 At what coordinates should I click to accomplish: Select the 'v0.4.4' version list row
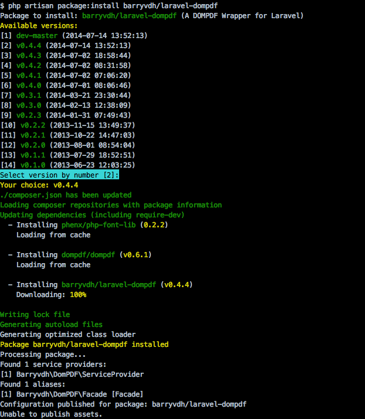66,46
